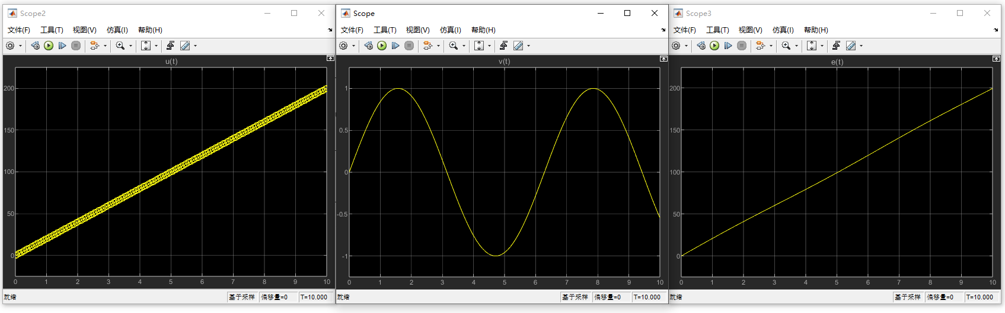
Task: Click the v(t) plot title
Action: point(505,62)
